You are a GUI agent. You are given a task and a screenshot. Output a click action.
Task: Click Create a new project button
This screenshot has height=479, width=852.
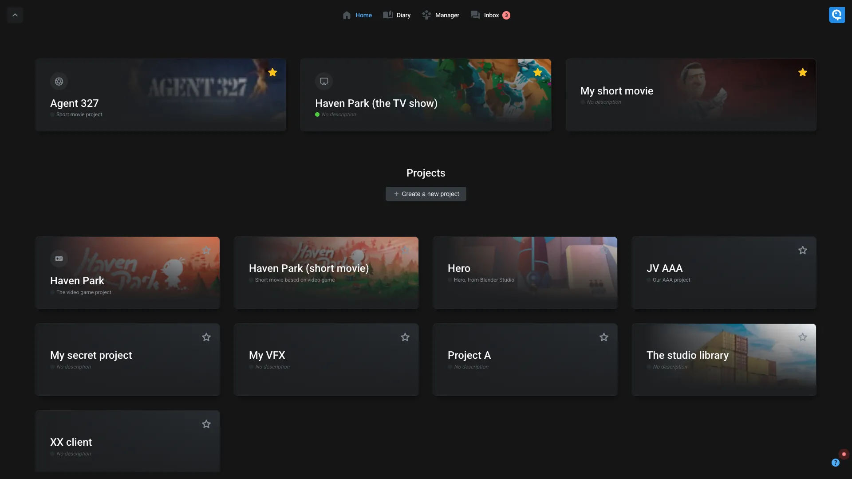coord(426,194)
